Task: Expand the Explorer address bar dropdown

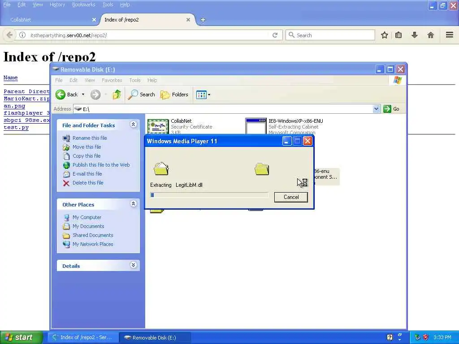Action: click(376, 109)
